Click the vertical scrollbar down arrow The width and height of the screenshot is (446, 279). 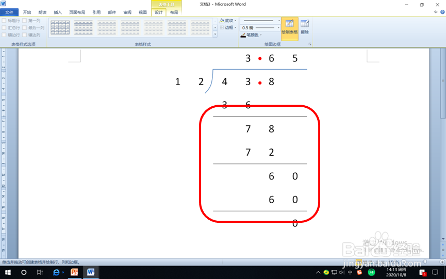coord(443,239)
